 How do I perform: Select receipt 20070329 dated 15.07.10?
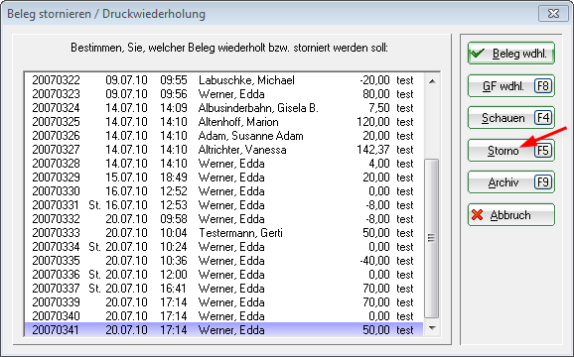point(223,178)
